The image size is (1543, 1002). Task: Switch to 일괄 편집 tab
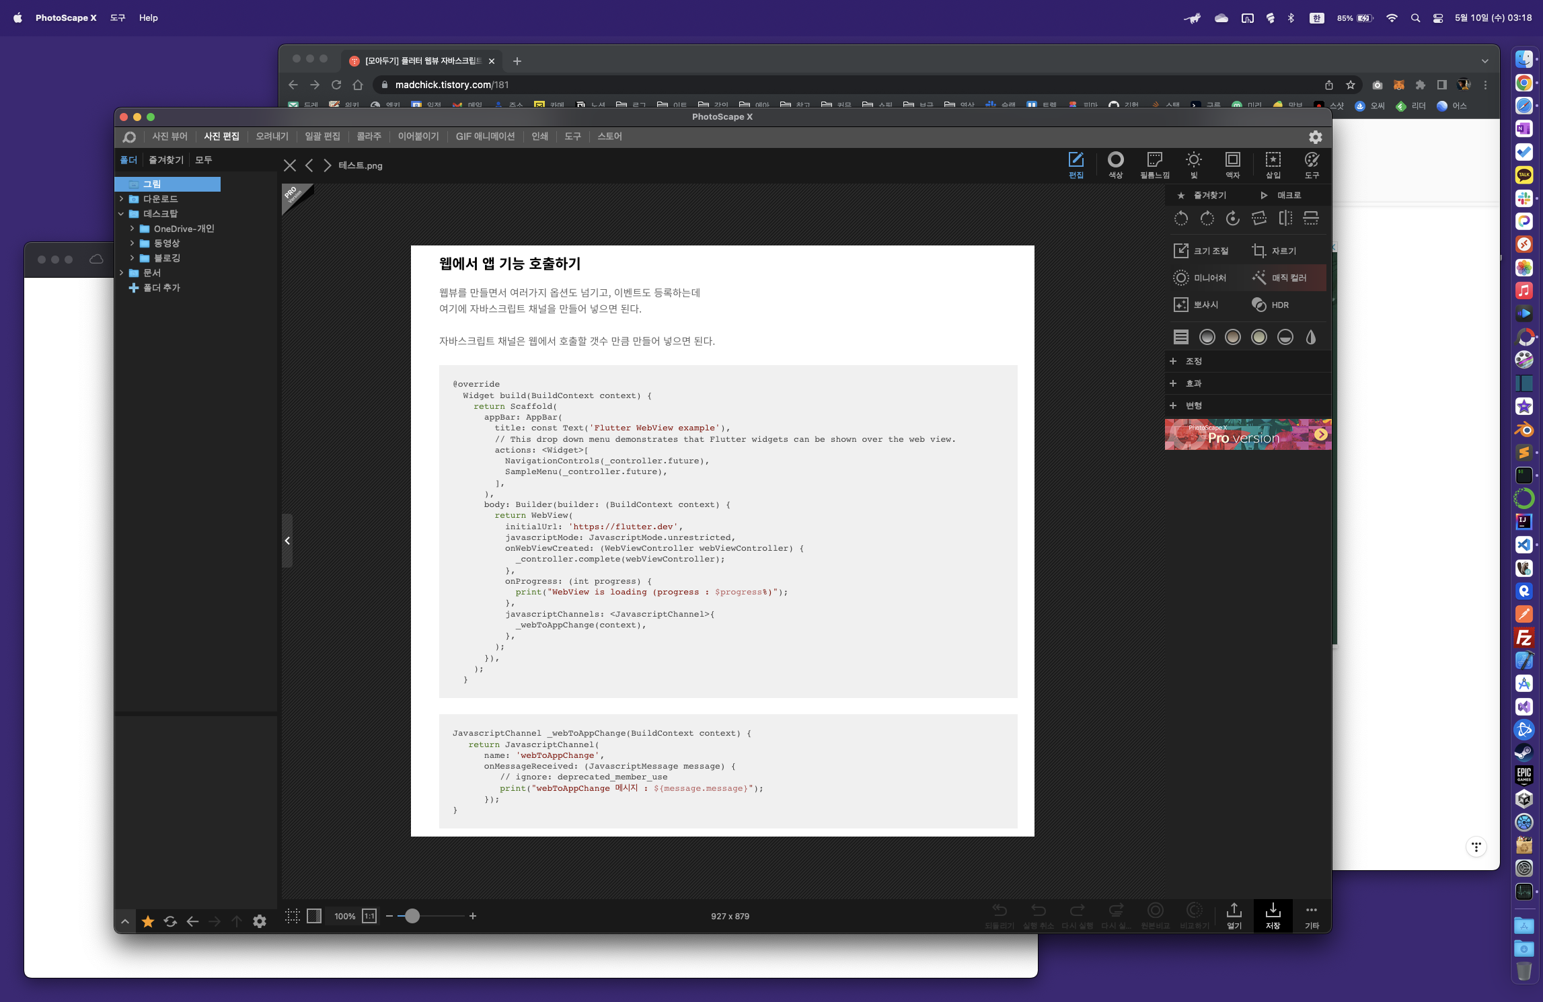coord(322,137)
